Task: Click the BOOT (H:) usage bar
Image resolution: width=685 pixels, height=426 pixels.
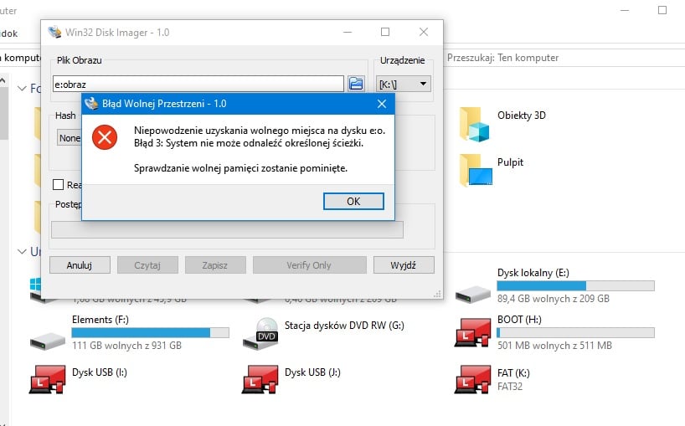Action: tap(576, 332)
